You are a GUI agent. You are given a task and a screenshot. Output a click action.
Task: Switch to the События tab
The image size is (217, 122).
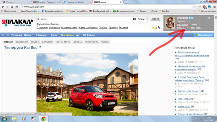click(47, 42)
